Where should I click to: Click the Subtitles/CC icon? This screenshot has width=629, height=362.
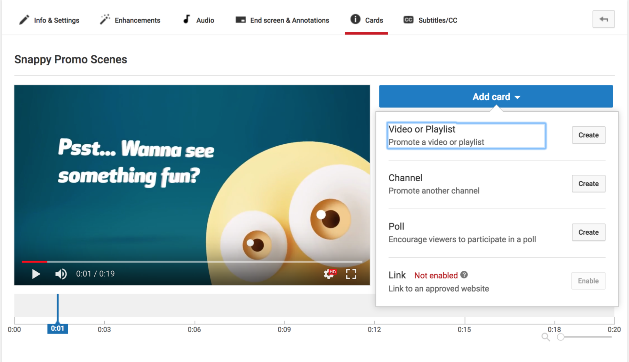pyautogui.click(x=408, y=20)
